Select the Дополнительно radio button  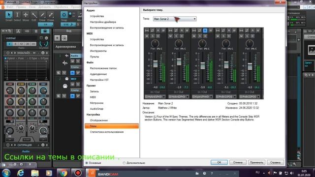[x=124, y=163]
